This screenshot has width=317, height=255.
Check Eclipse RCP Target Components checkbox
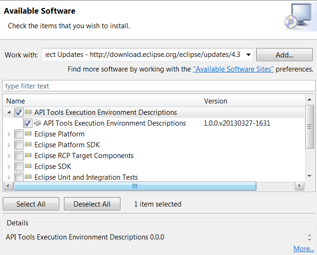click(x=19, y=156)
